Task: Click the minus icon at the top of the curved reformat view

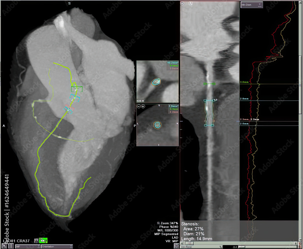Action: click(182, 3)
